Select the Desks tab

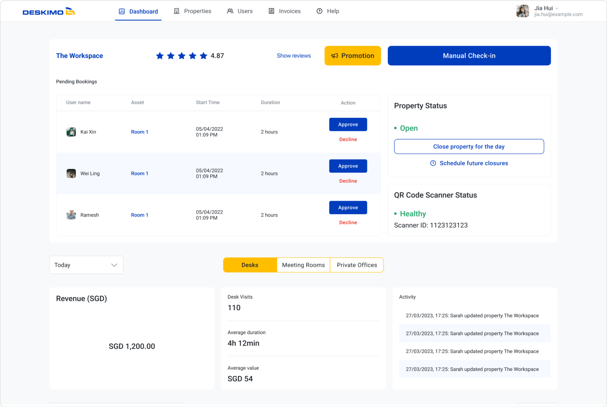pos(250,265)
